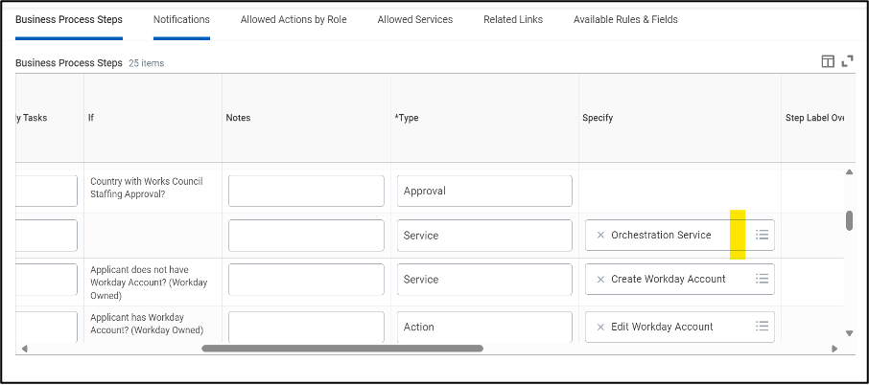Select the Allowed Services tab
Viewport: 869px width, 385px height.
tap(414, 20)
